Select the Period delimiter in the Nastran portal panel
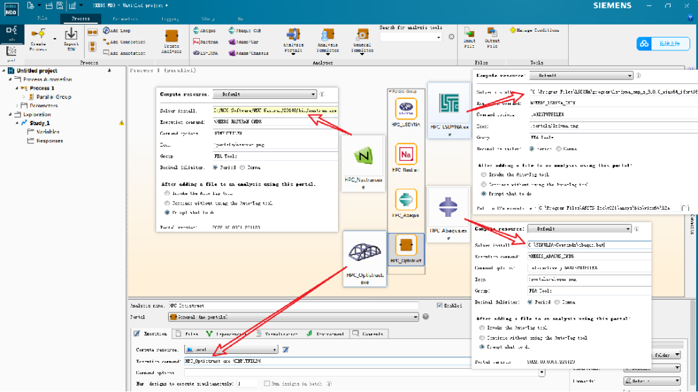Image resolution: width=698 pixels, height=392 pixels. point(215,168)
